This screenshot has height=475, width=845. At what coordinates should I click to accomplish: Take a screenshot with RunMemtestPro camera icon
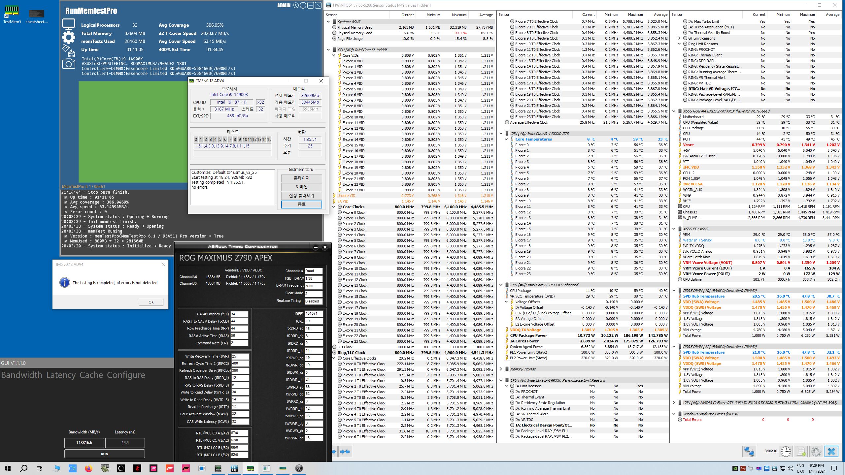click(69, 64)
